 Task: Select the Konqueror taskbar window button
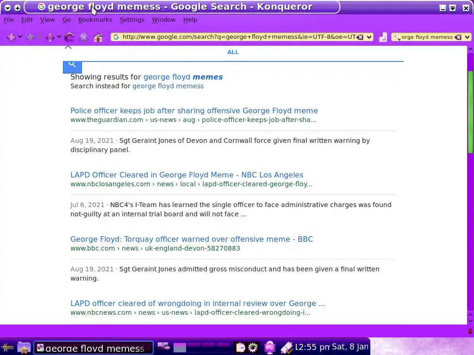pyautogui.click(x=94, y=348)
